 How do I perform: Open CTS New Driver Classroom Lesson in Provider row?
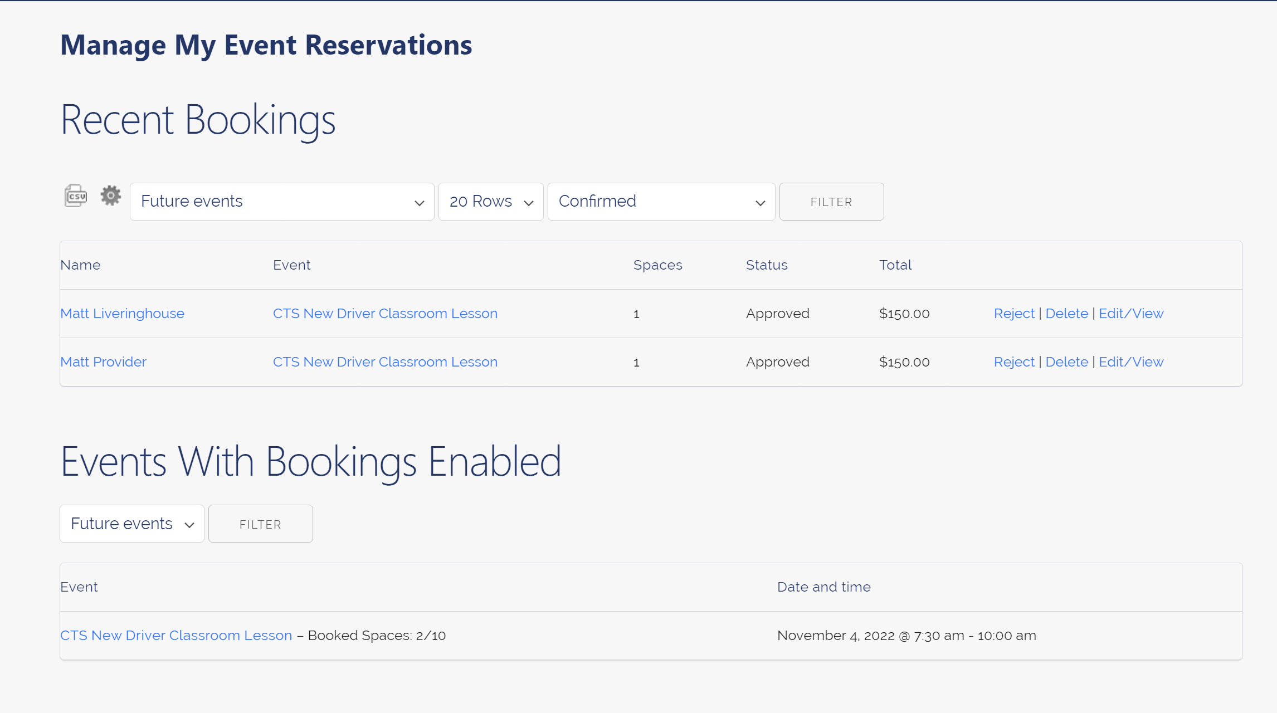pyautogui.click(x=385, y=362)
